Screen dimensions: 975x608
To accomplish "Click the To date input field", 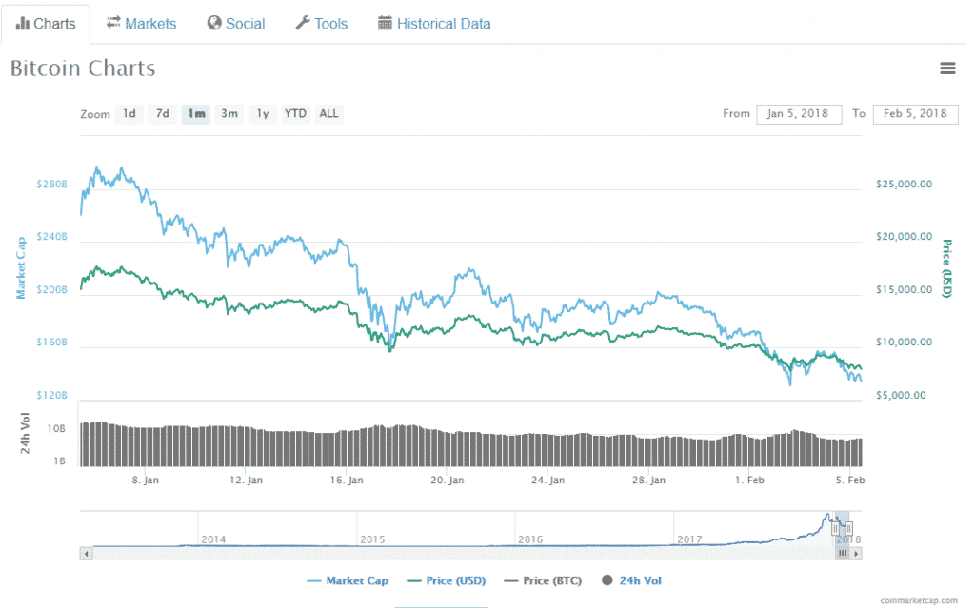I will 915,114.
